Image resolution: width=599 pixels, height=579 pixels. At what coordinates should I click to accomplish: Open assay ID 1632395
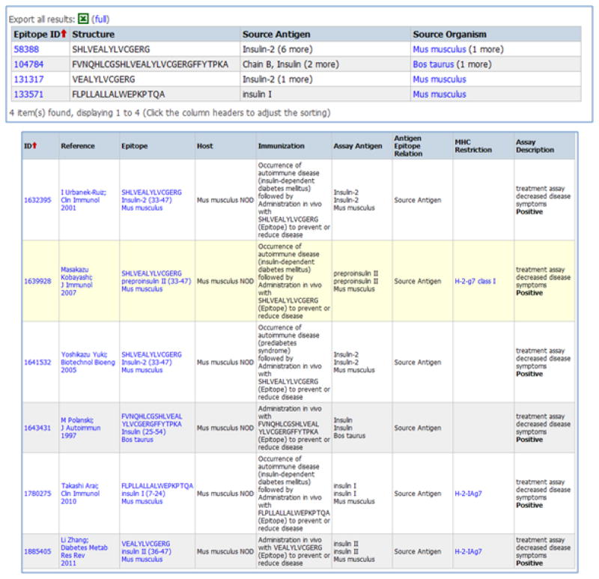(37, 199)
